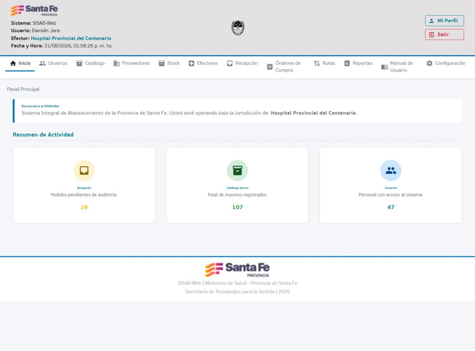Click the home icon beside Inicio
The width and height of the screenshot is (475, 351).
13,64
